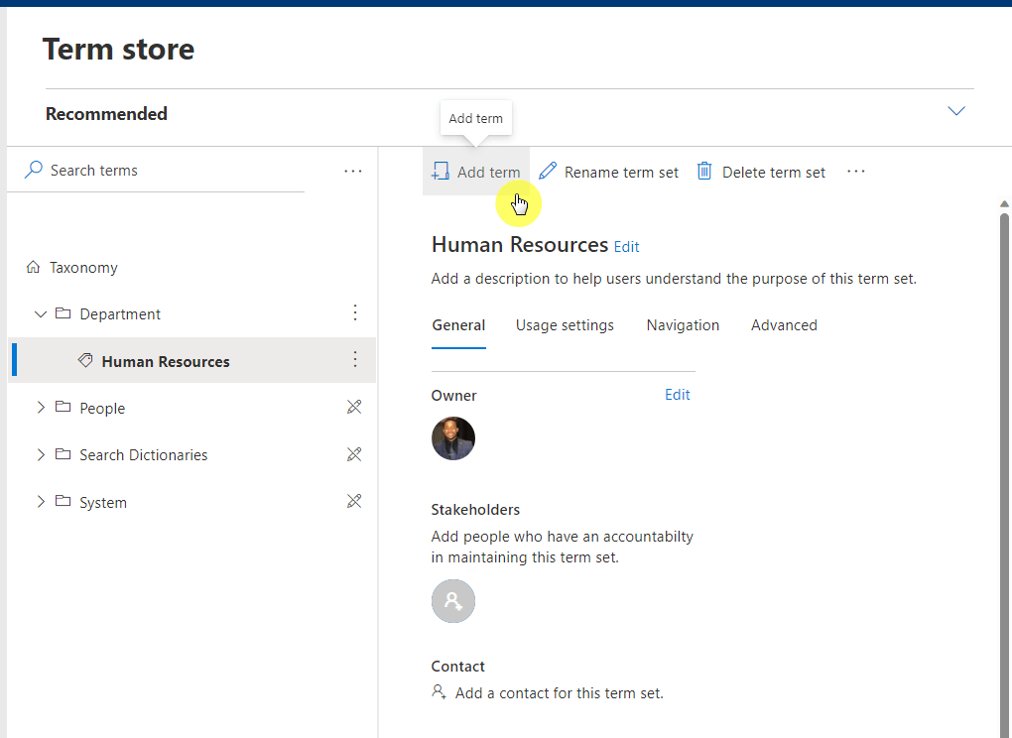Select the Department folder
Screen dimensions: 1012x738
click(x=120, y=314)
